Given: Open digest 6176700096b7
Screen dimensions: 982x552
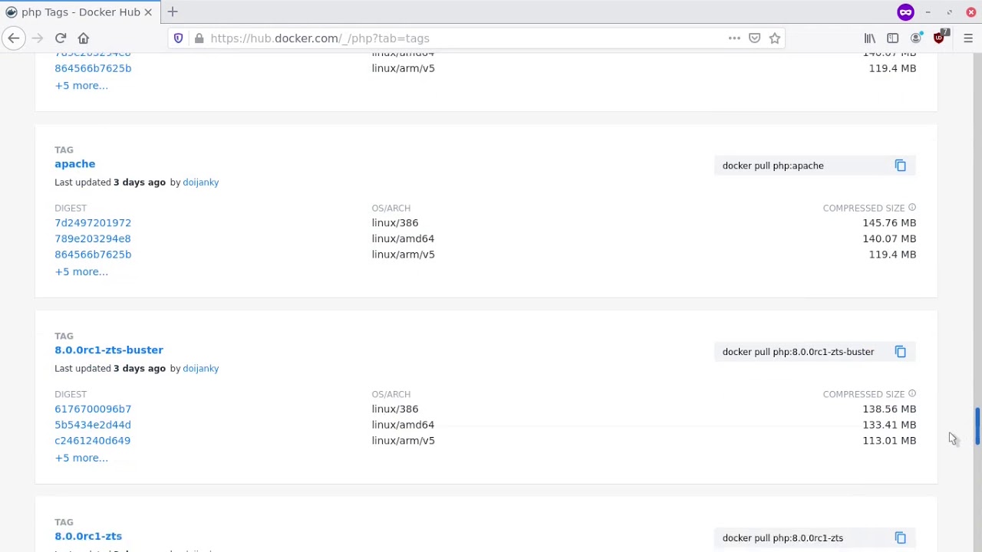Looking at the screenshot, I should click(x=93, y=409).
